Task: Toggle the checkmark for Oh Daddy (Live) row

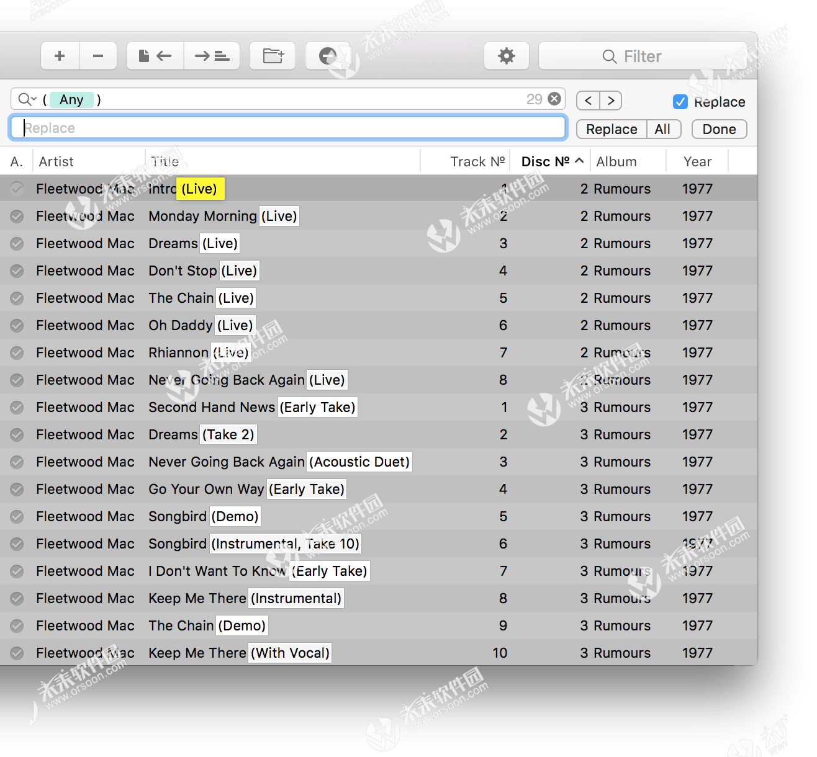Action: [x=17, y=325]
